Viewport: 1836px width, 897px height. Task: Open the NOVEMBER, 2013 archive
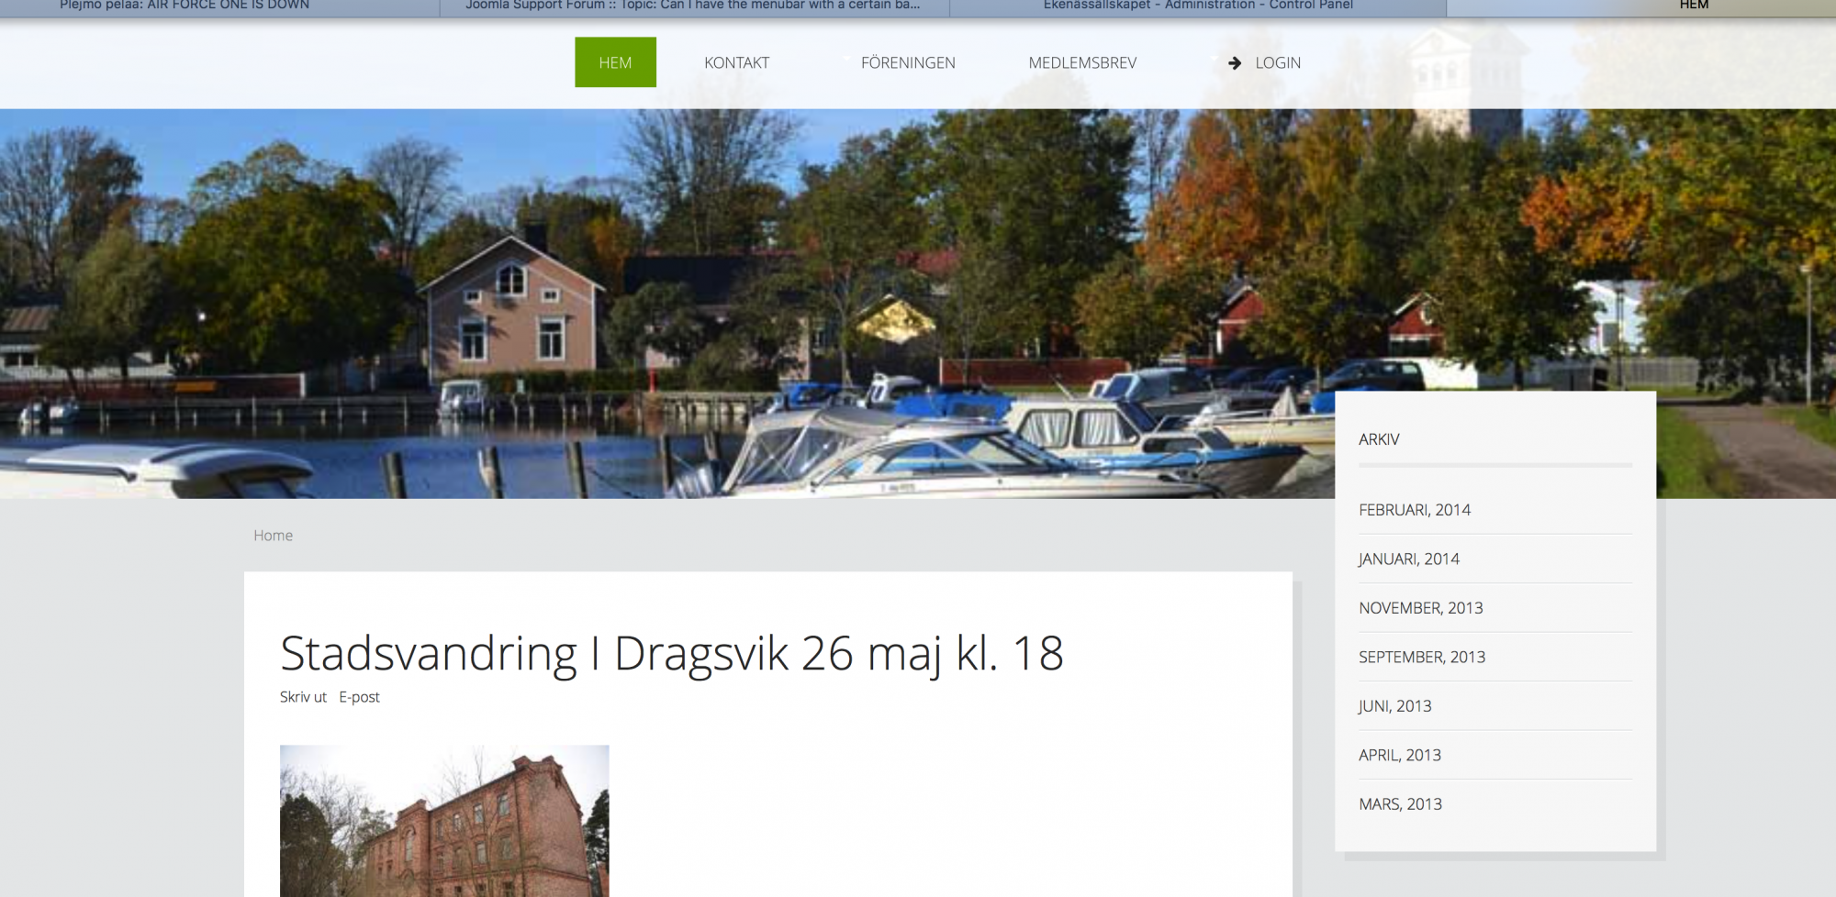(x=1421, y=608)
